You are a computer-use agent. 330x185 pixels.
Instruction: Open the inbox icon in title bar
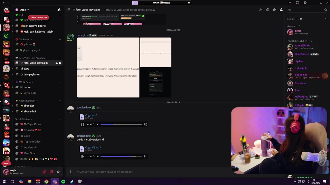pos(298,3)
